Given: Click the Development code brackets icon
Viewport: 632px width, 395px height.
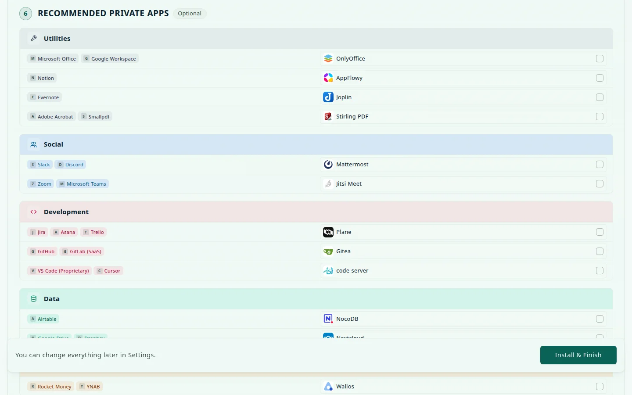Looking at the screenshot, I should coord(33,212).
